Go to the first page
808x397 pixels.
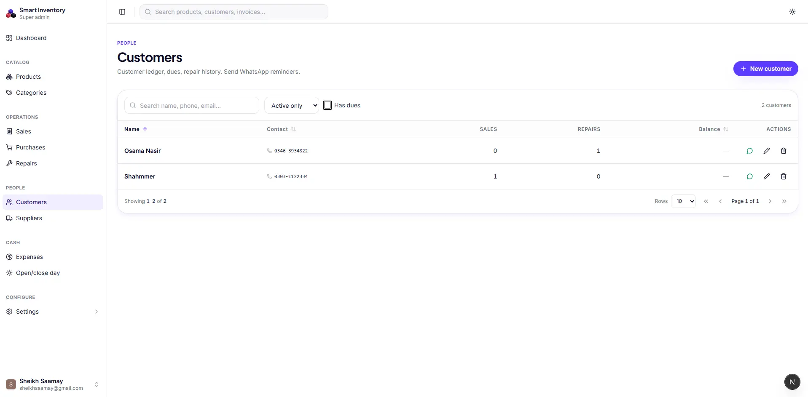pyautogui.click(x=706, y=201)
